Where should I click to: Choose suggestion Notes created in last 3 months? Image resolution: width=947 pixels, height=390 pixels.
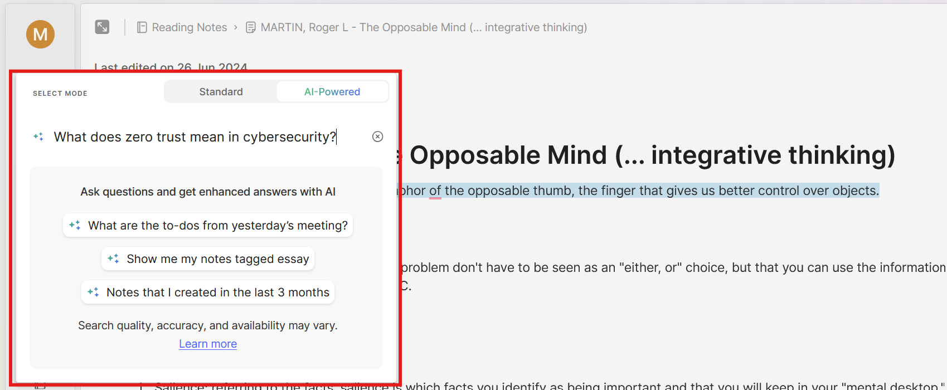tap(208, 292)
